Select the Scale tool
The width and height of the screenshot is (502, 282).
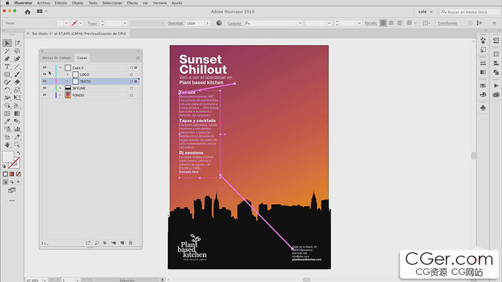(x=17, y=90)
